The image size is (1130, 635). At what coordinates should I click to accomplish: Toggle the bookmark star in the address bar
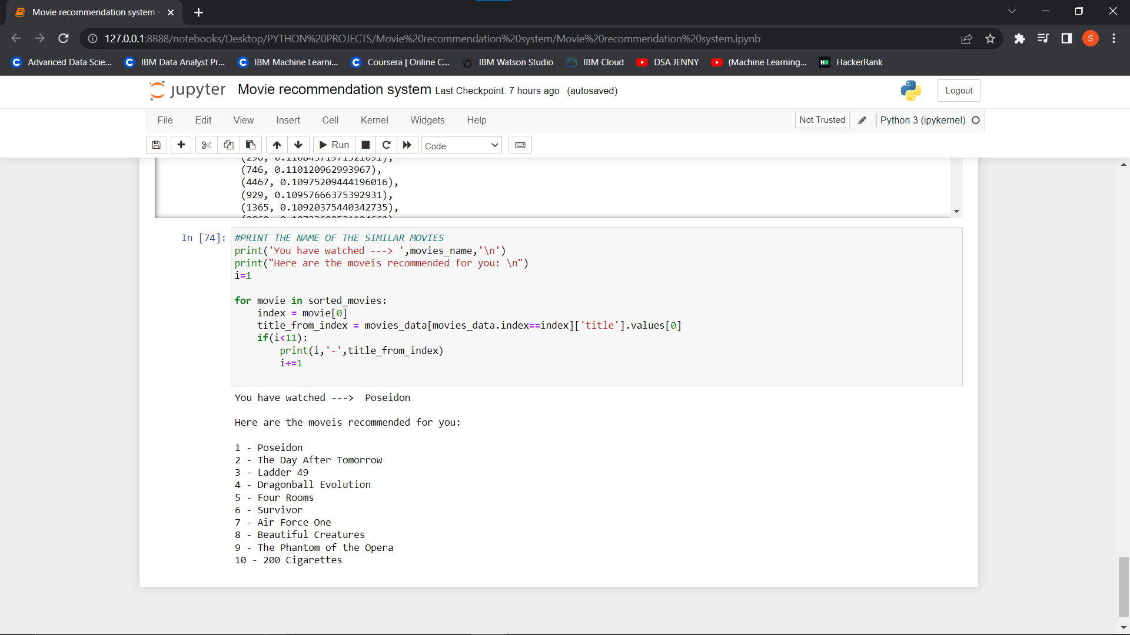click(x=990, y=38)
